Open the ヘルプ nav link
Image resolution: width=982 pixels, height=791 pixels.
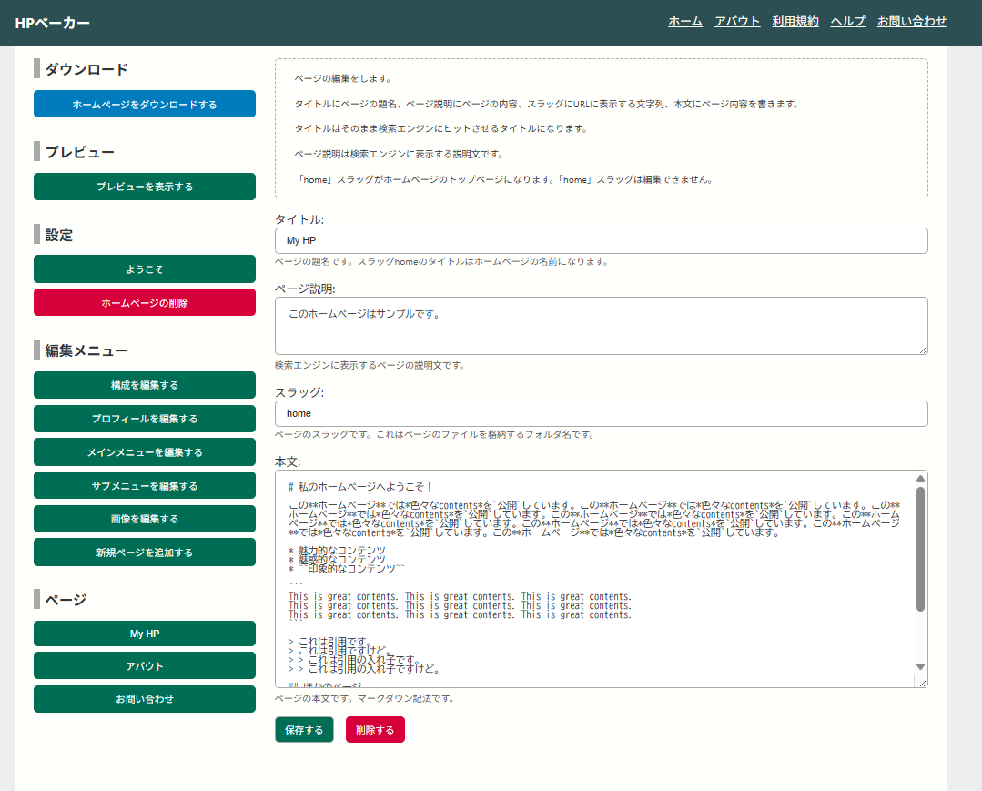click(x=848, y=21)
